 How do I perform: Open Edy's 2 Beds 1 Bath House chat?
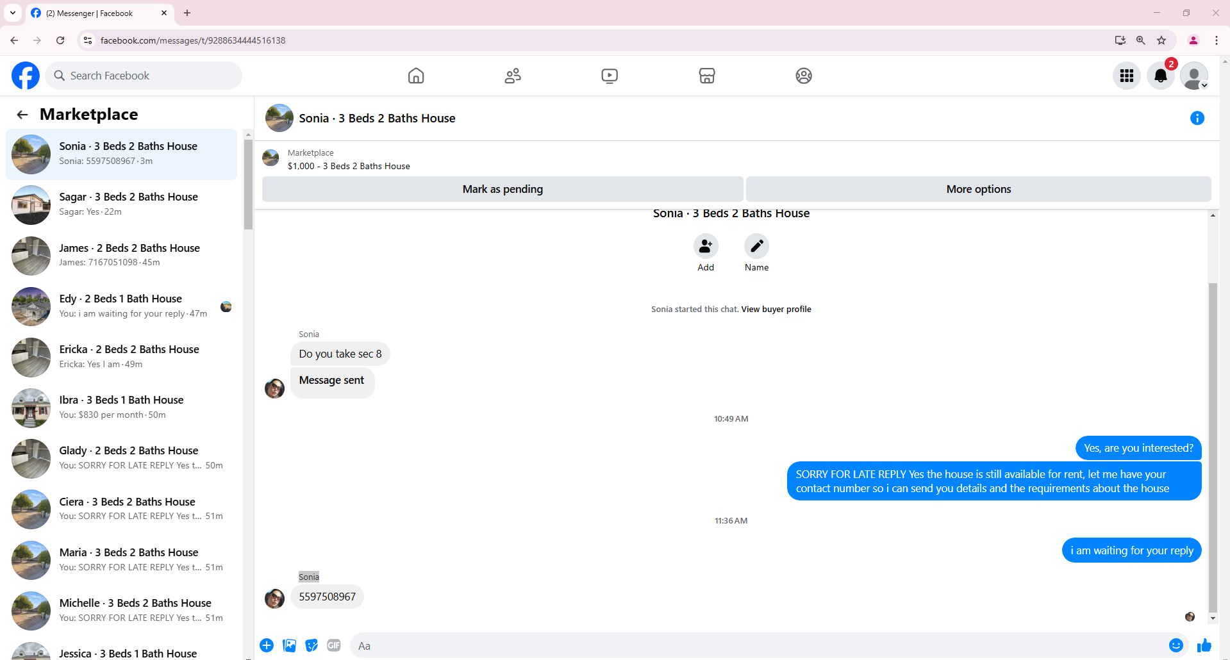[x=122, y=306]
